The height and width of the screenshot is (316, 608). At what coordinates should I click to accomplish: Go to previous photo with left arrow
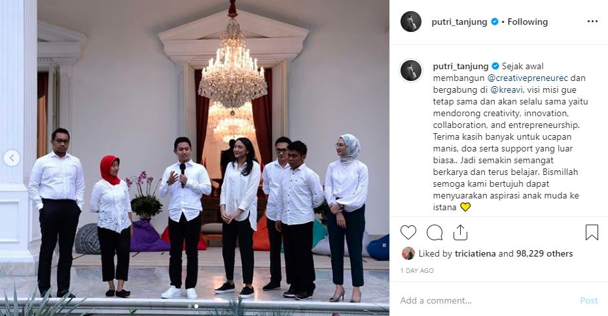[12, 158]
